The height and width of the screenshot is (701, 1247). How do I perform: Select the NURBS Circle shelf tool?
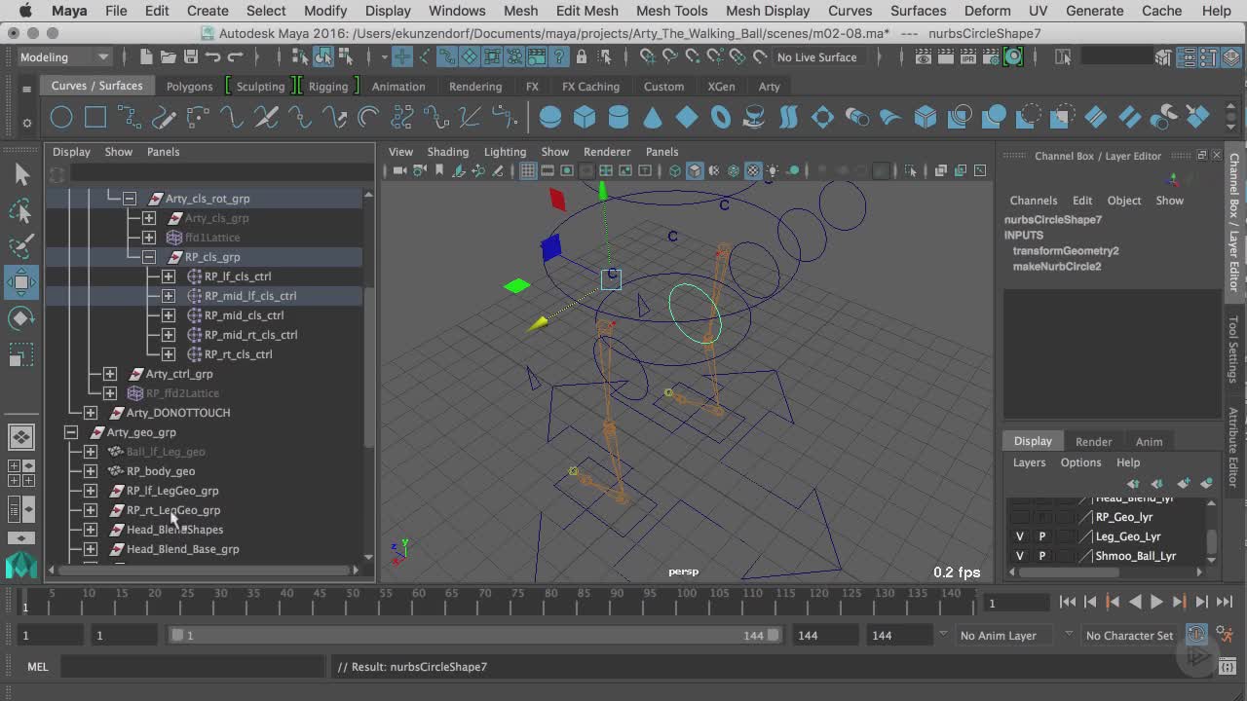pyautogui.click(x=61, y=118)
